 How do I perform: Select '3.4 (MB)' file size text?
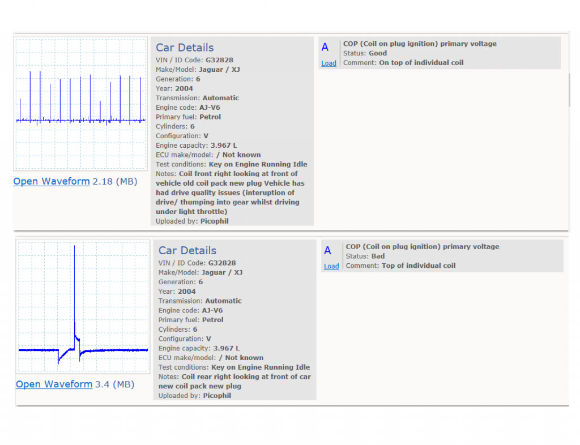tap(114, 384)
